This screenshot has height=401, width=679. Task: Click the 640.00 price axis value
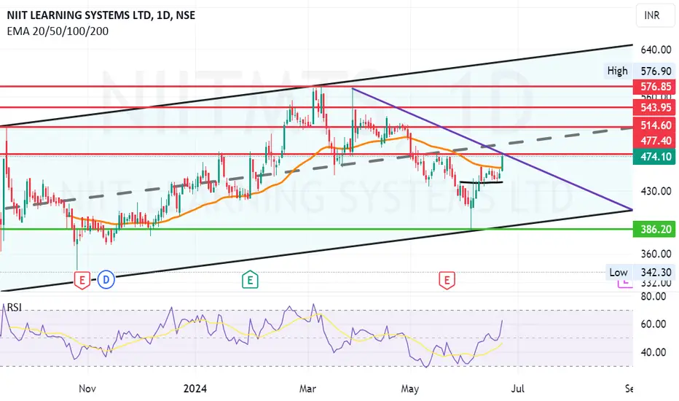coord(656,50)
